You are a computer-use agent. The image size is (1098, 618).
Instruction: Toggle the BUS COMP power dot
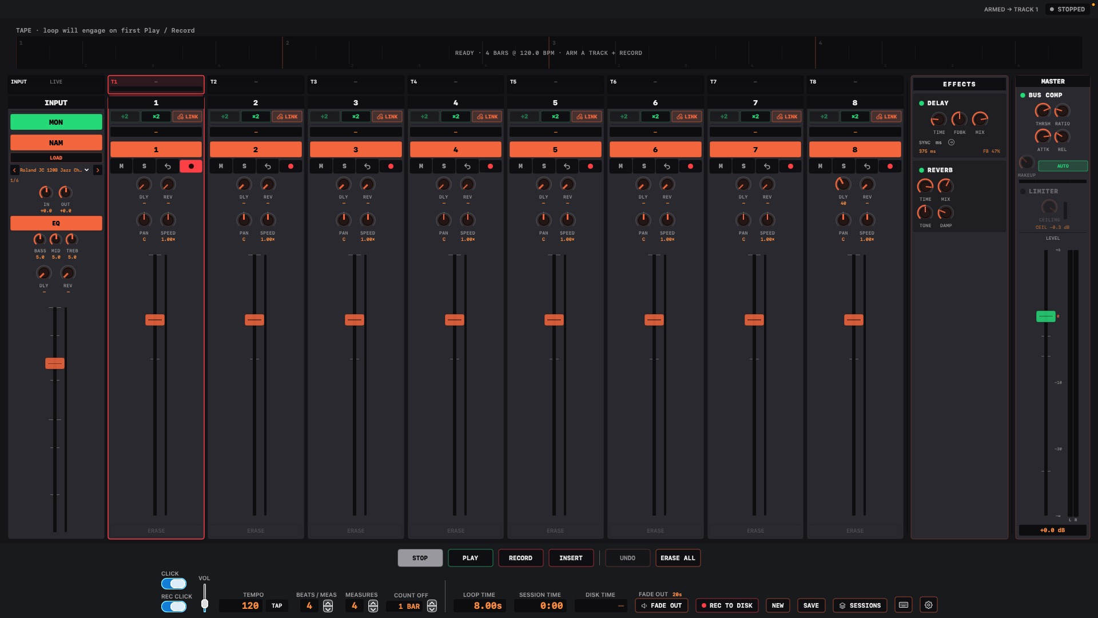pyautogui.click(x=1023, y=96)
